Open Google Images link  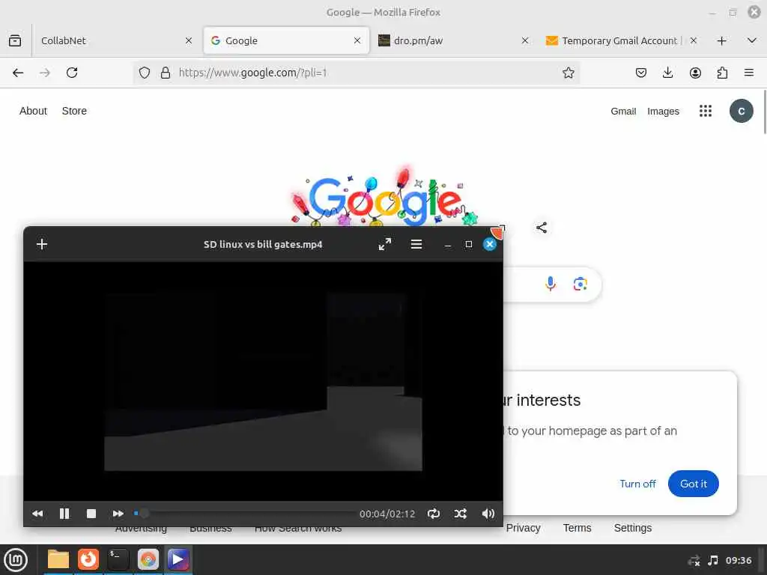663,111
